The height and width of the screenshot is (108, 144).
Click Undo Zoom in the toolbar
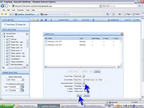tap(85, 20)
